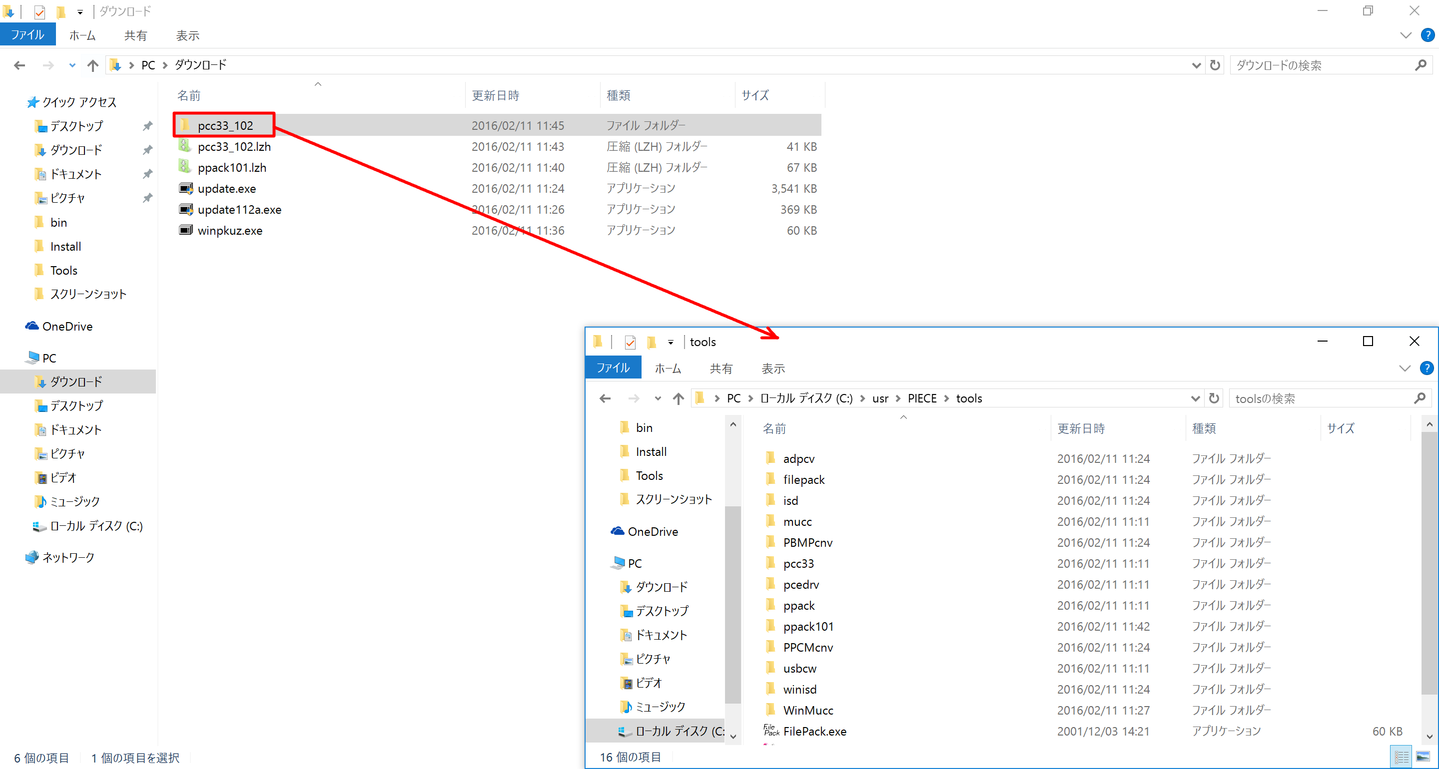Open help in ダウンロード window ribbon
The height and width of the screenshot is (769, 1439).
1428,35
